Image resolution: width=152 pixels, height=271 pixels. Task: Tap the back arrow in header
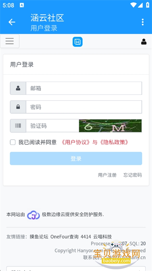pyautogui.click(x=12, y=22)
